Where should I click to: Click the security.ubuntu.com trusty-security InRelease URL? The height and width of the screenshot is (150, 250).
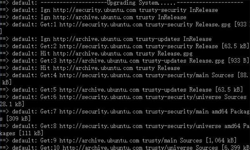[x=95, y=10]
